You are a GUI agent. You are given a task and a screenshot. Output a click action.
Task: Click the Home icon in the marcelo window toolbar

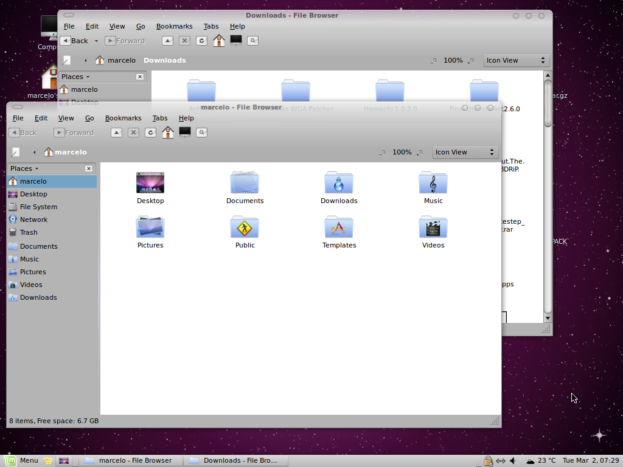coord(168,133)
